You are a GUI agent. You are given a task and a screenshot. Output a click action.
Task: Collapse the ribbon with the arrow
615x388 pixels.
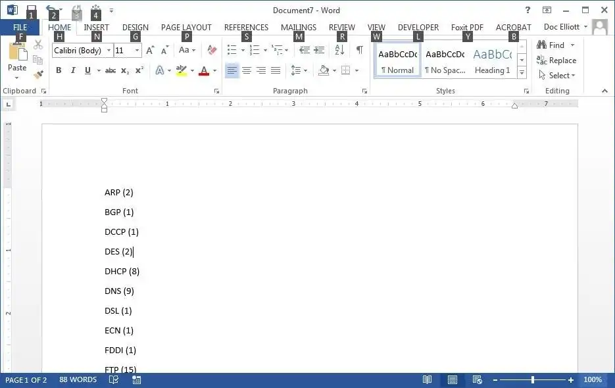(604, 91)
